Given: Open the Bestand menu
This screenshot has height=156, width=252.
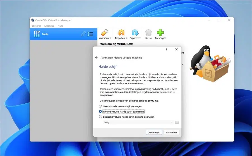Looking at the screenshot, I should [36, 26].
